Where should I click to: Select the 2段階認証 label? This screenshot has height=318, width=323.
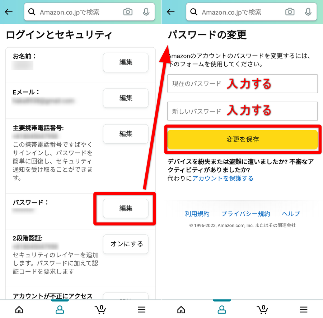pos(27,238)
